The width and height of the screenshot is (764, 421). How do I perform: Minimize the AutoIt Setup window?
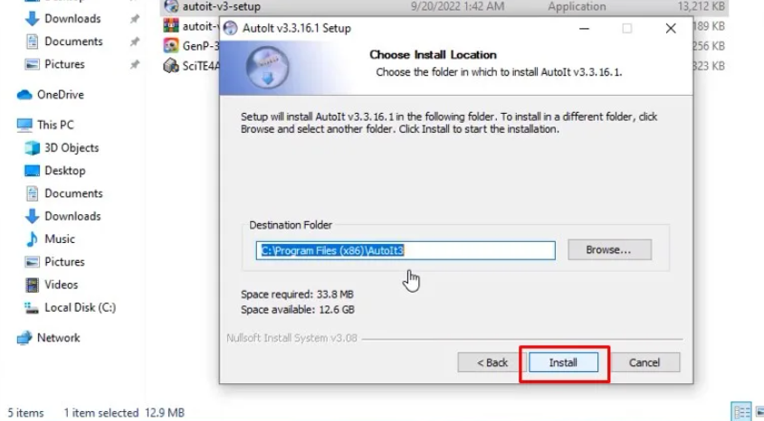pos(584,29)
